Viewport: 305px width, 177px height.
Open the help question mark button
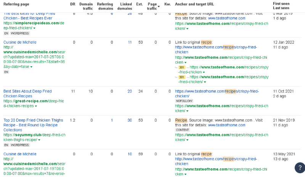pos(300,167)
